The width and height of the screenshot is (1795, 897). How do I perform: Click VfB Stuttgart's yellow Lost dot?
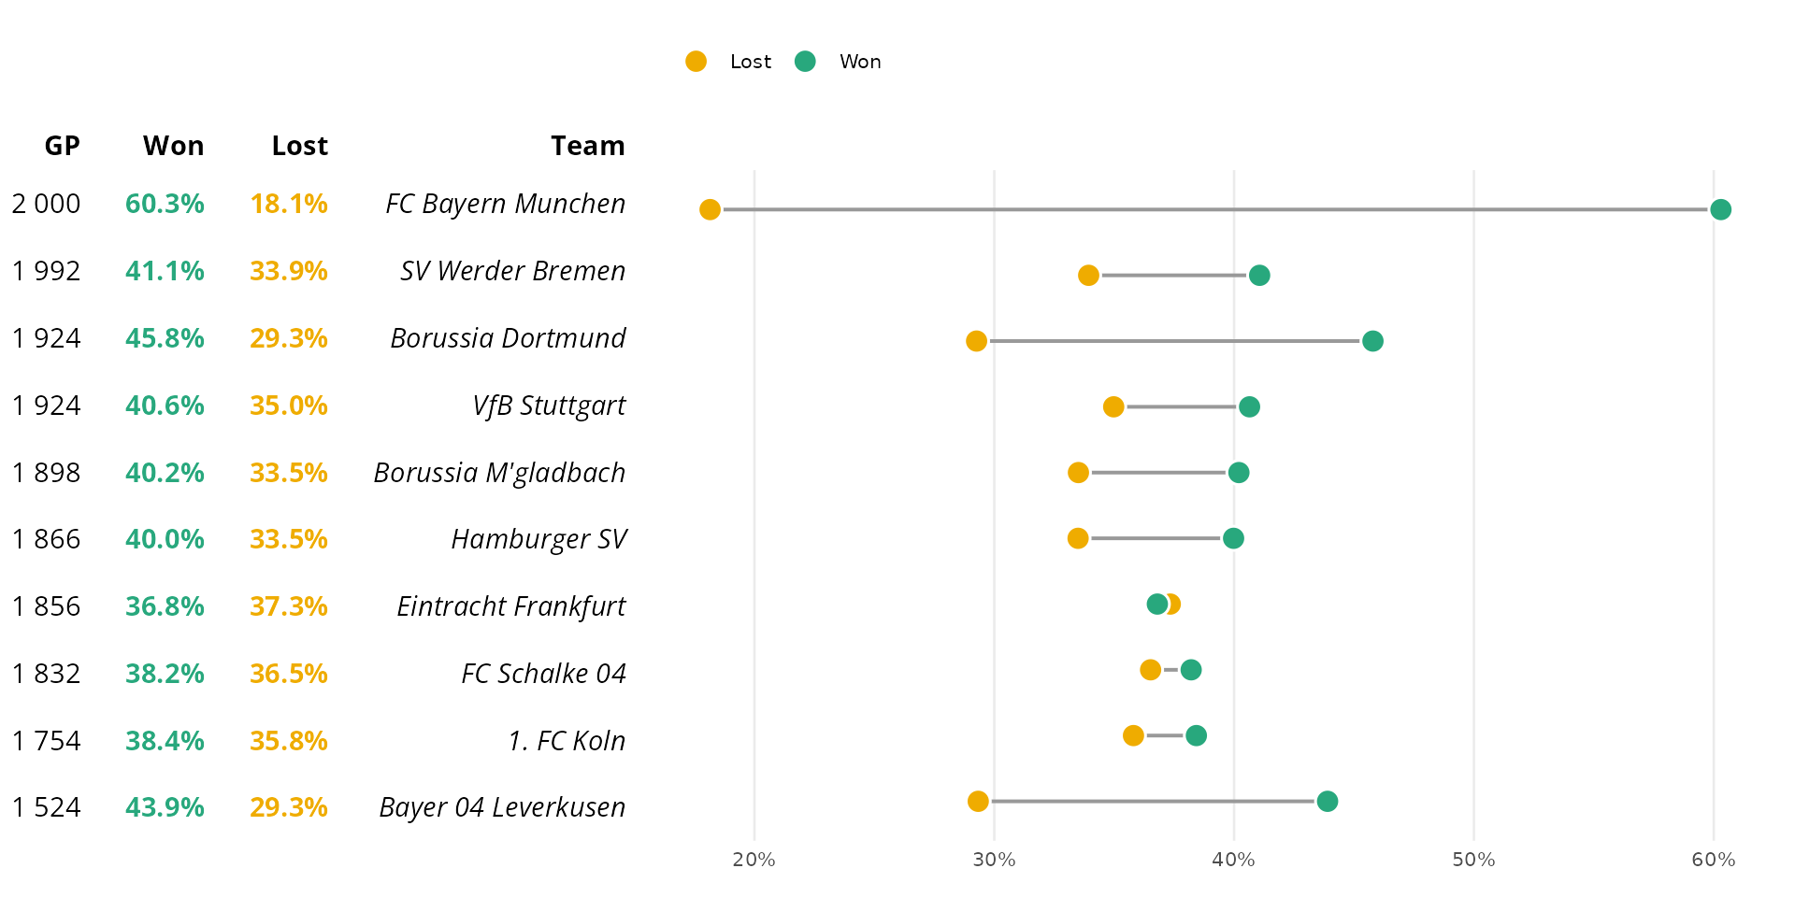point(1113,406)
